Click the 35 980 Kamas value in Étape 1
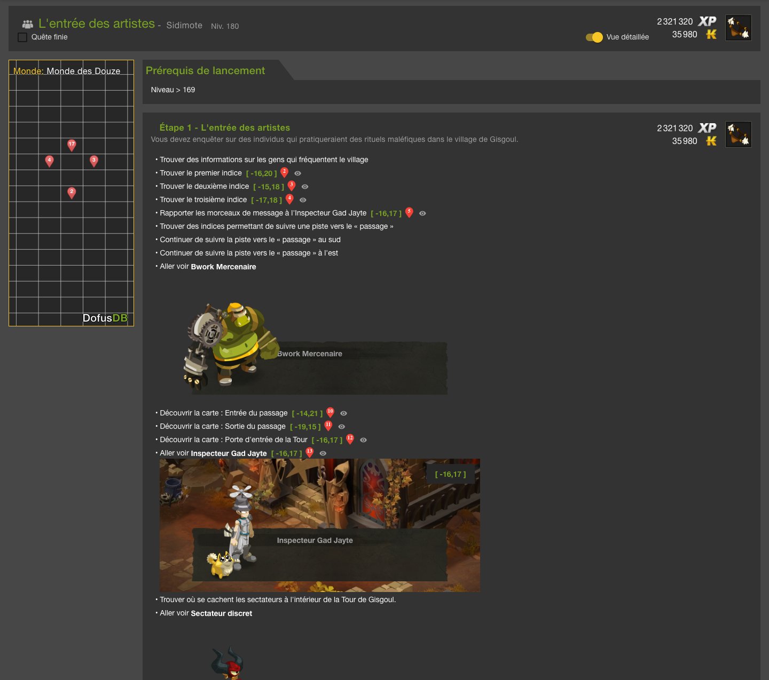 coord(685,141)
